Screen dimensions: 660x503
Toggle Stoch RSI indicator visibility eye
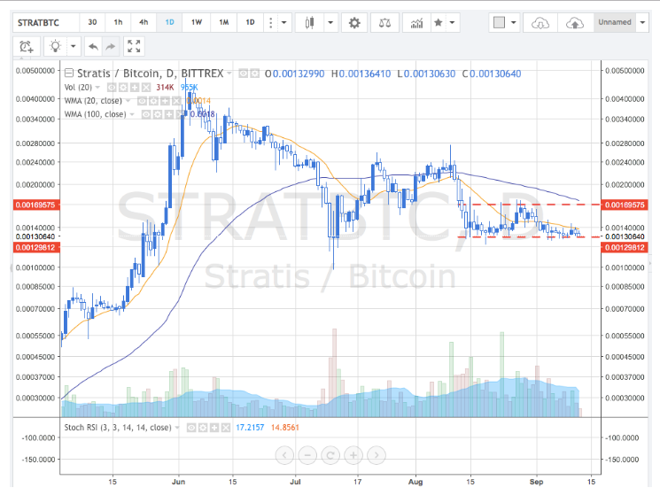tap(190, 427)
